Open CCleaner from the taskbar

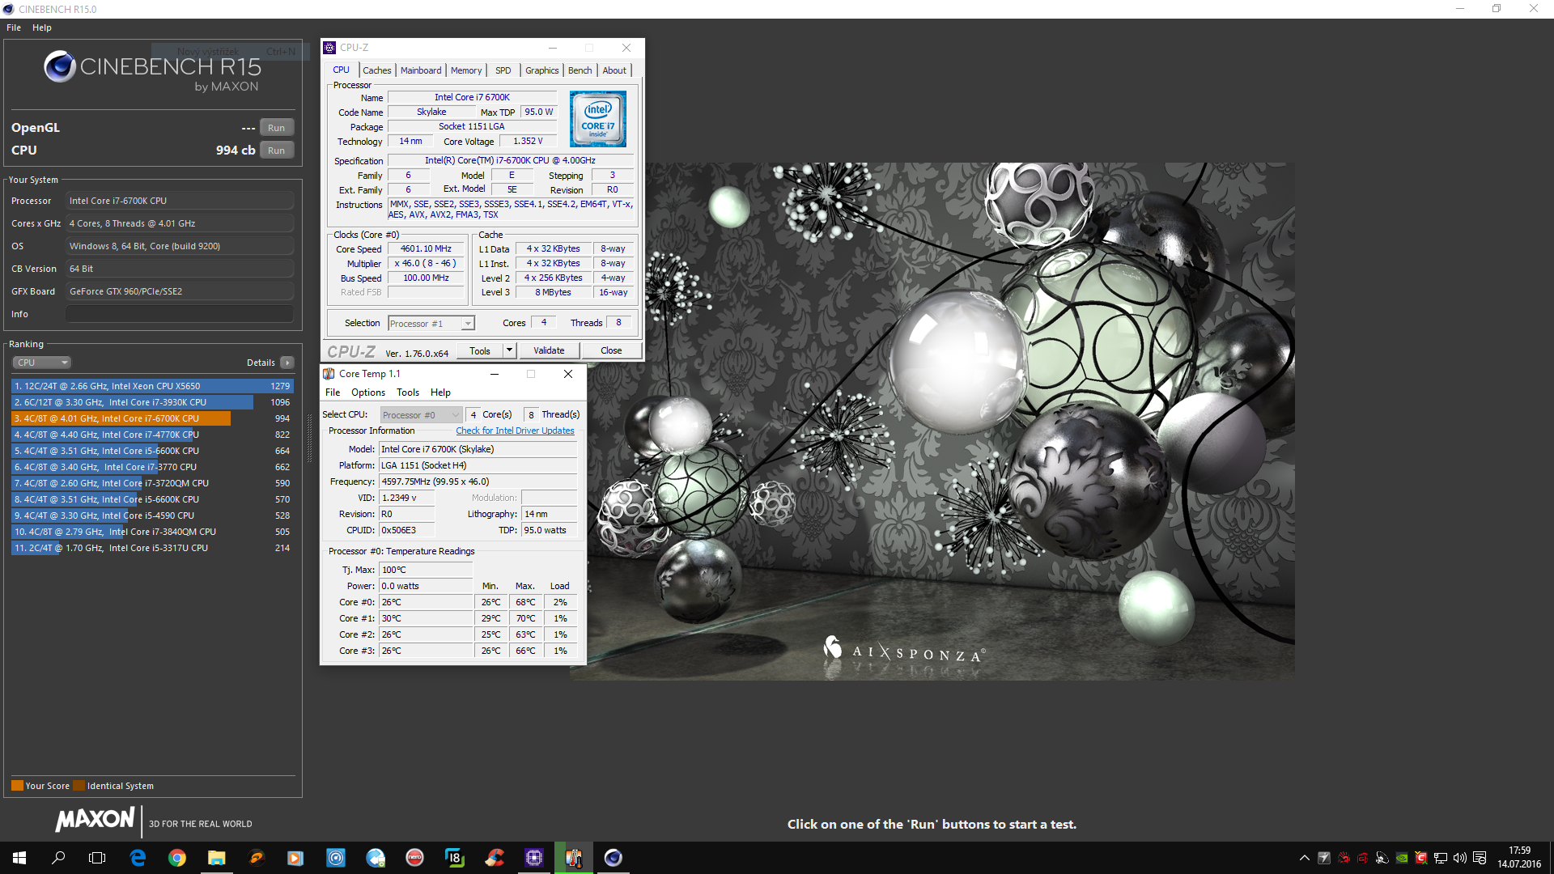(x=495, y=858)
